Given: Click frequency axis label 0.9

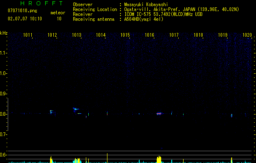Looking at the screenshot, I should coord(3,94).
